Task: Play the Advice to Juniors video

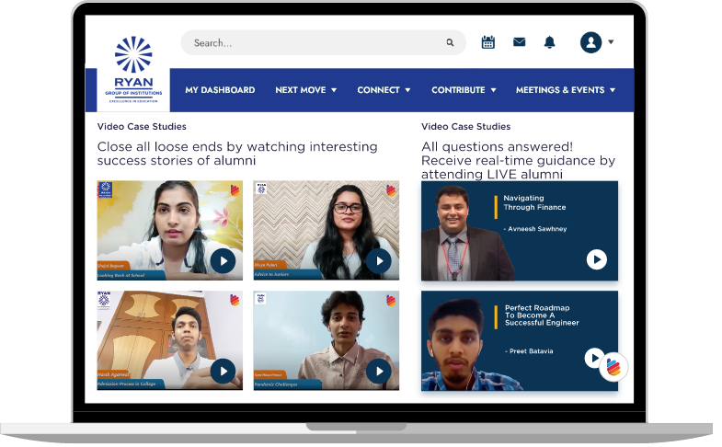Action: tap(379, 261)
